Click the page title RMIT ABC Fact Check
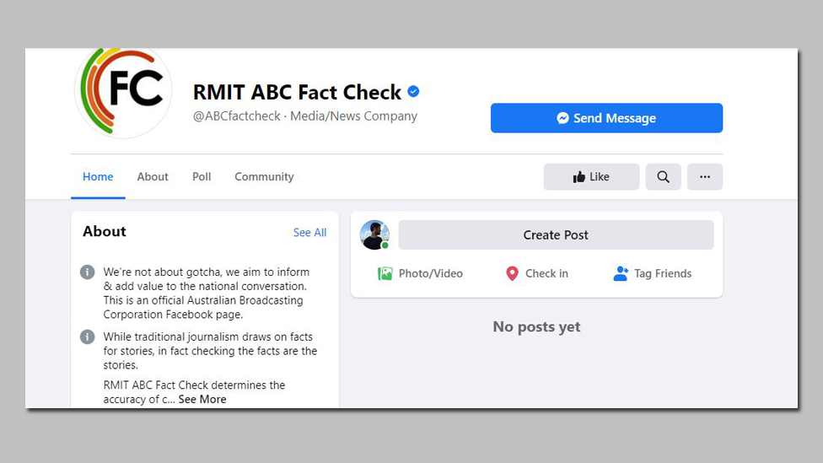Viewport: 823px width, 463px height. 297,93
